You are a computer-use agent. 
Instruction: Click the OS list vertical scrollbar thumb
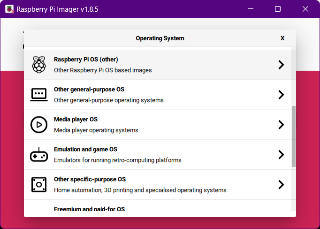pyautogui.click(x=294, y=136)
